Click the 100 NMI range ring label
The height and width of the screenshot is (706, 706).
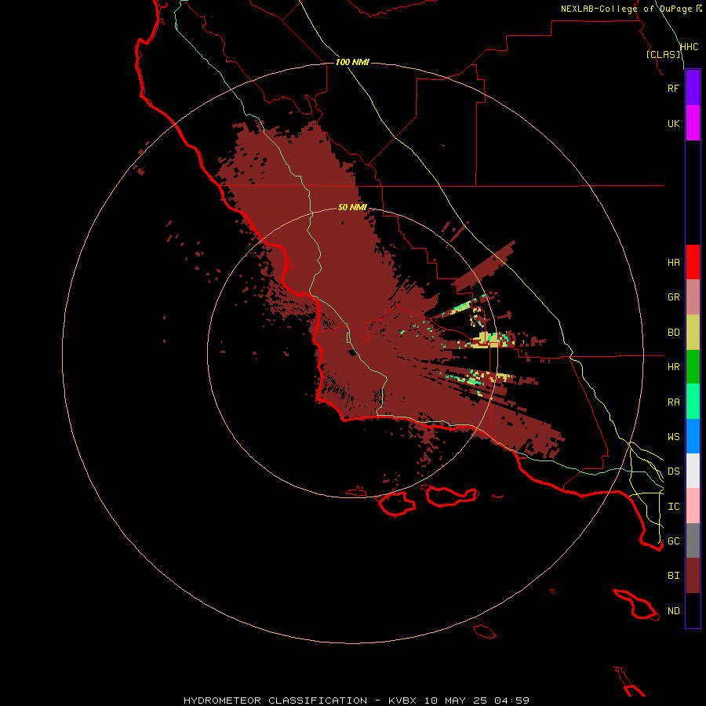pyautogui.click(x=352, y=62)
